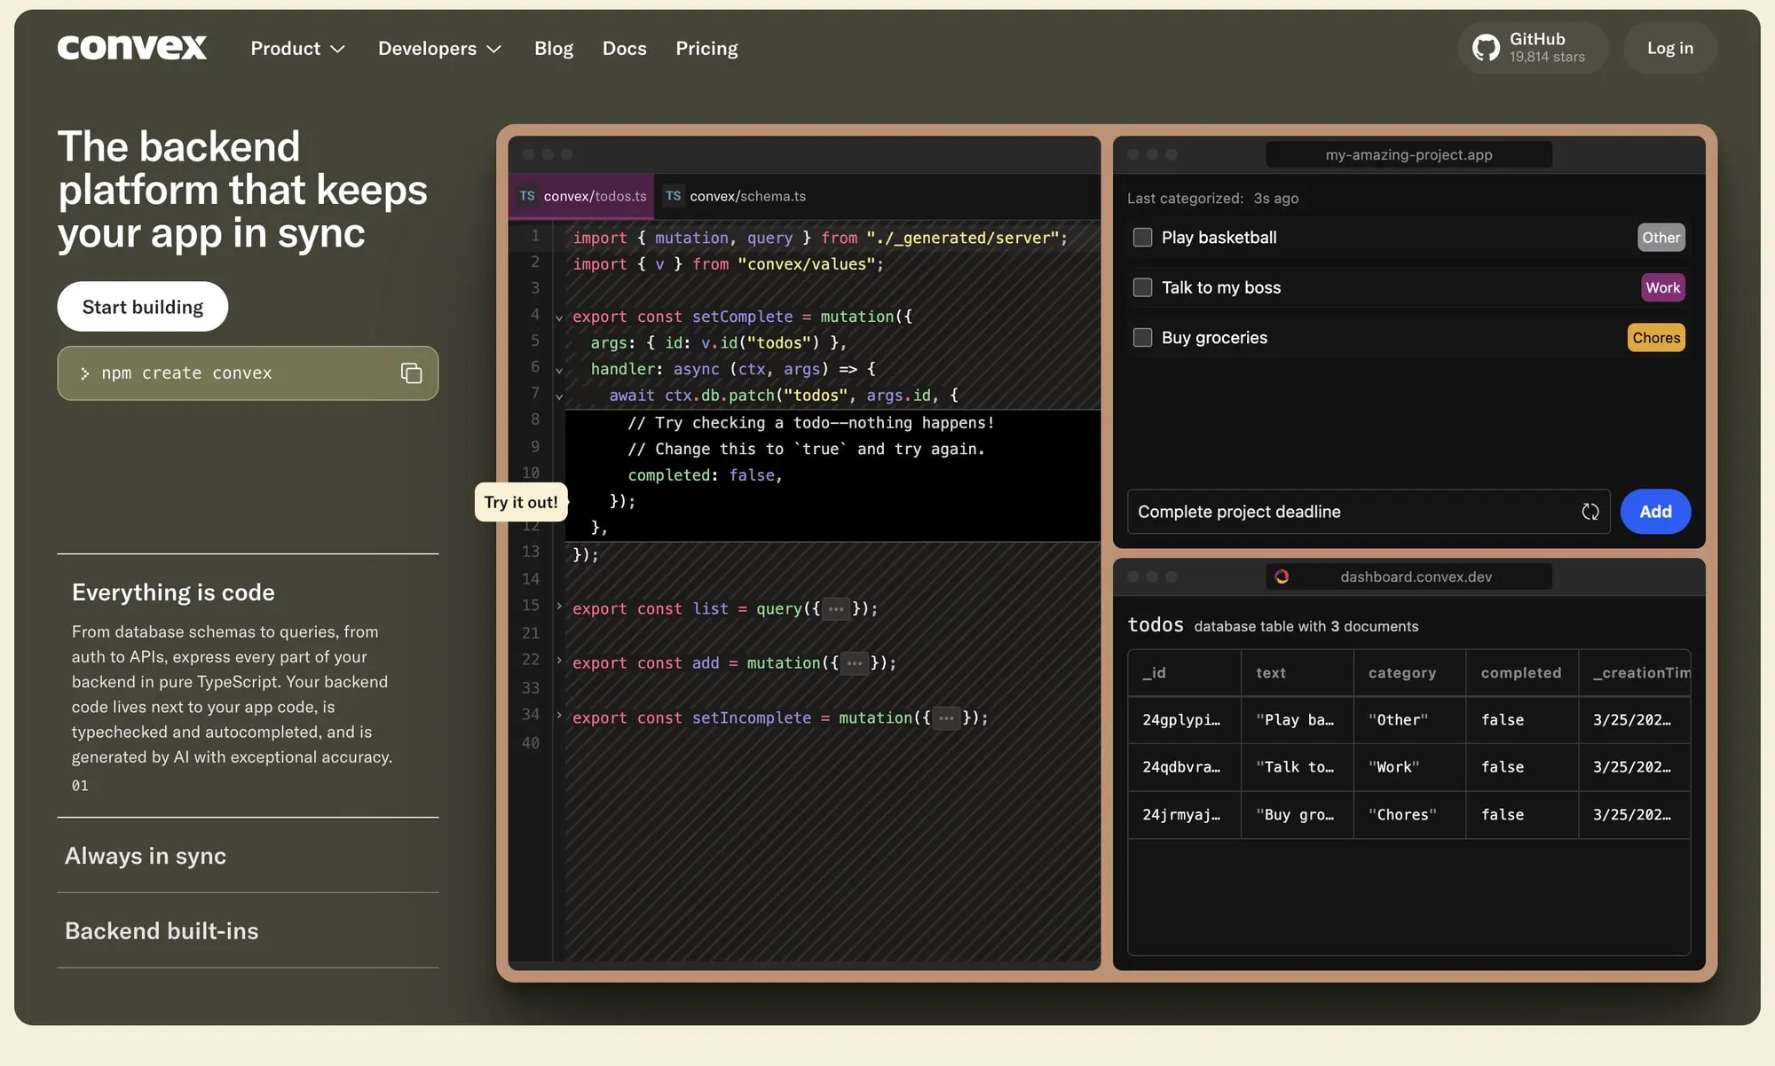
Task: Click the TS icon on todos.ts tab
Action: 527,196
